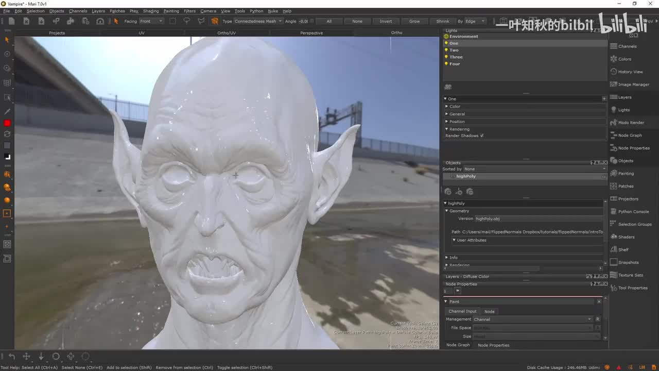The image size is (659, 371).
Task: Open the Facing dropdown set to Front
Action: click(x=151, y=21)
